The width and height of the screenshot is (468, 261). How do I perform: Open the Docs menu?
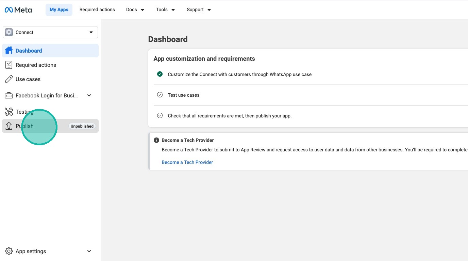pos(135,10)
